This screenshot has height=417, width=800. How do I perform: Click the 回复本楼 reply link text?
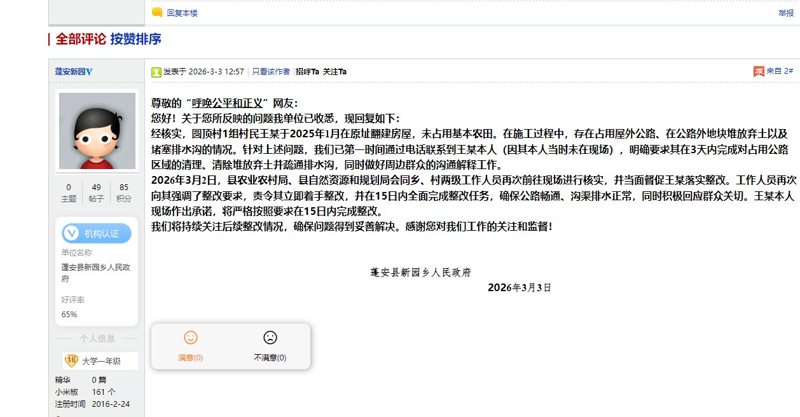(x=182, y=13)
